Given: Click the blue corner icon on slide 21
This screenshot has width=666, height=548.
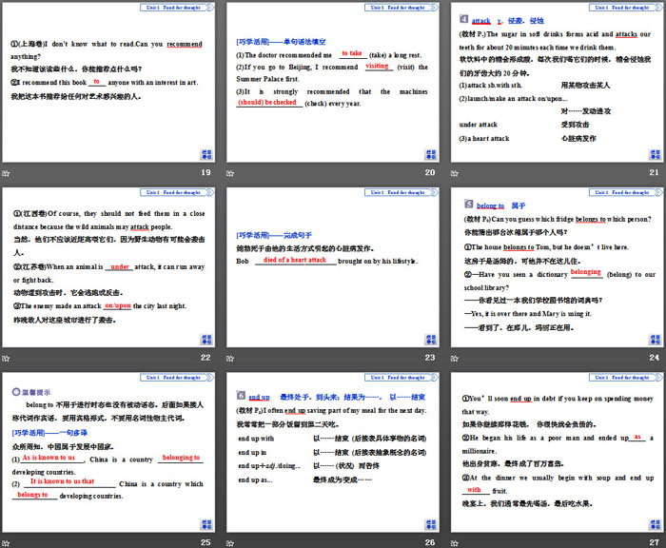Looking at the screenshot, I should coord(655,155).
